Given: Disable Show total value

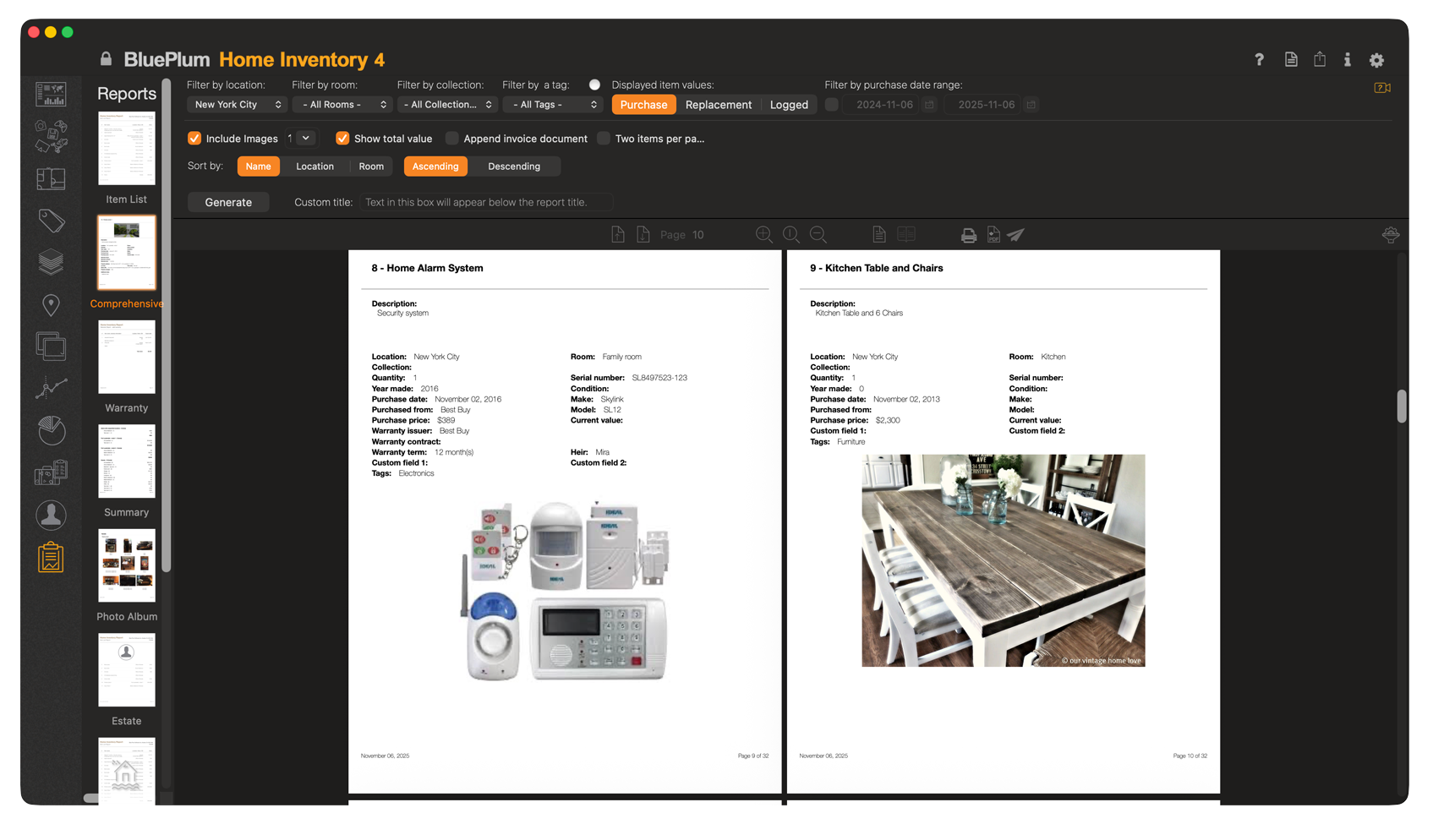Looking at the screenshot, I should [x=342, y=138].
